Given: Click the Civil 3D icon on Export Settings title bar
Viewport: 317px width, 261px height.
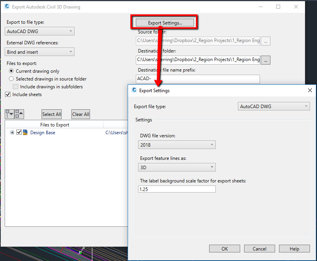Looking at the screenshot, I should (x=134, y=90).
